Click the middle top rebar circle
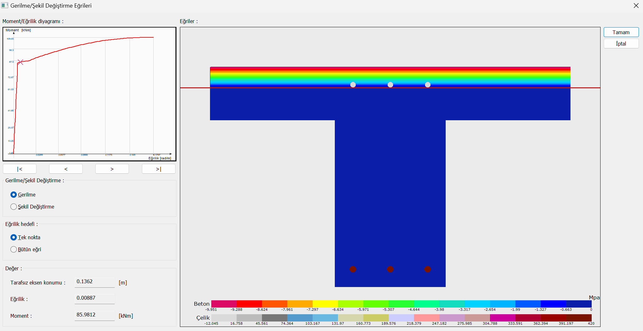 (x=390, y=85)
